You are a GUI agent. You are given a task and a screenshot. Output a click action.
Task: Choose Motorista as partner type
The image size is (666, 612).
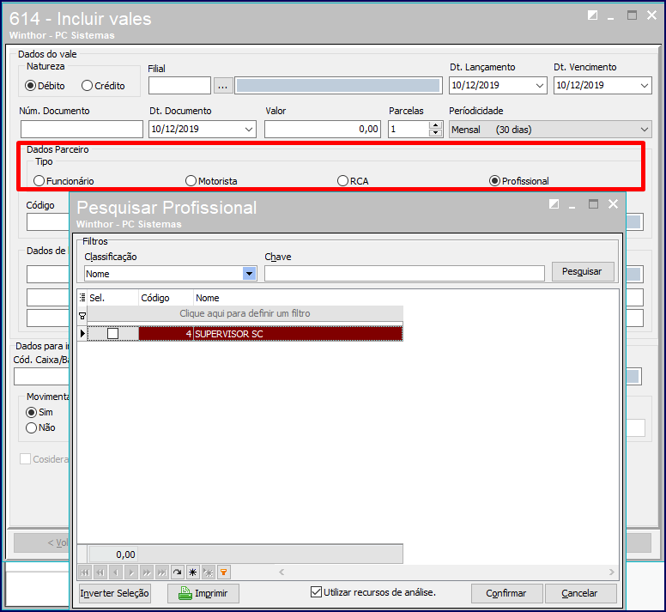click(211, 181)
